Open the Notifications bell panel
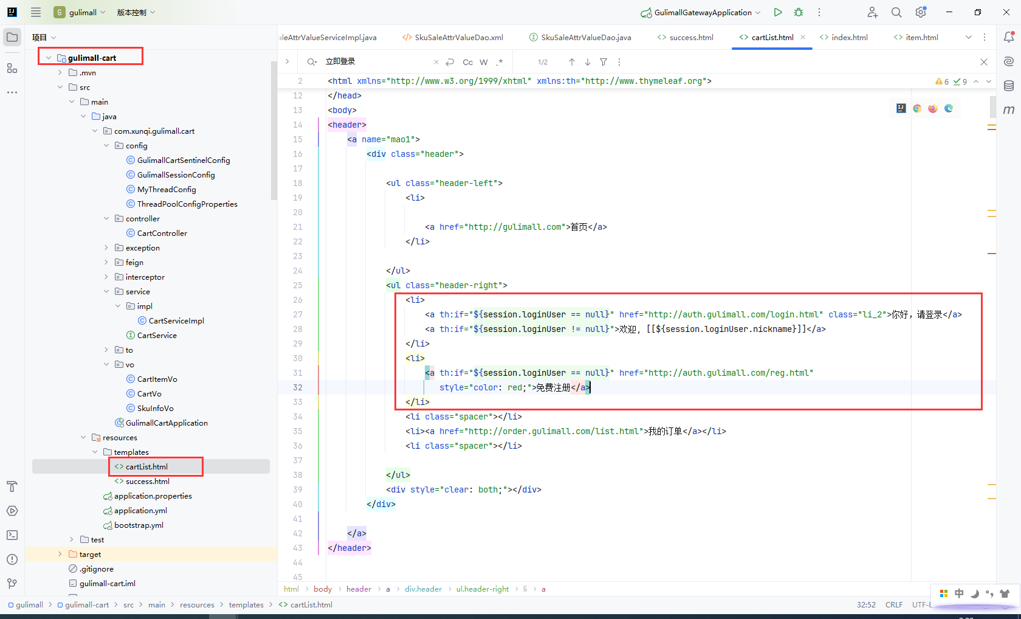This screenshot has width=1021, height=619. tap(1009, 37)
